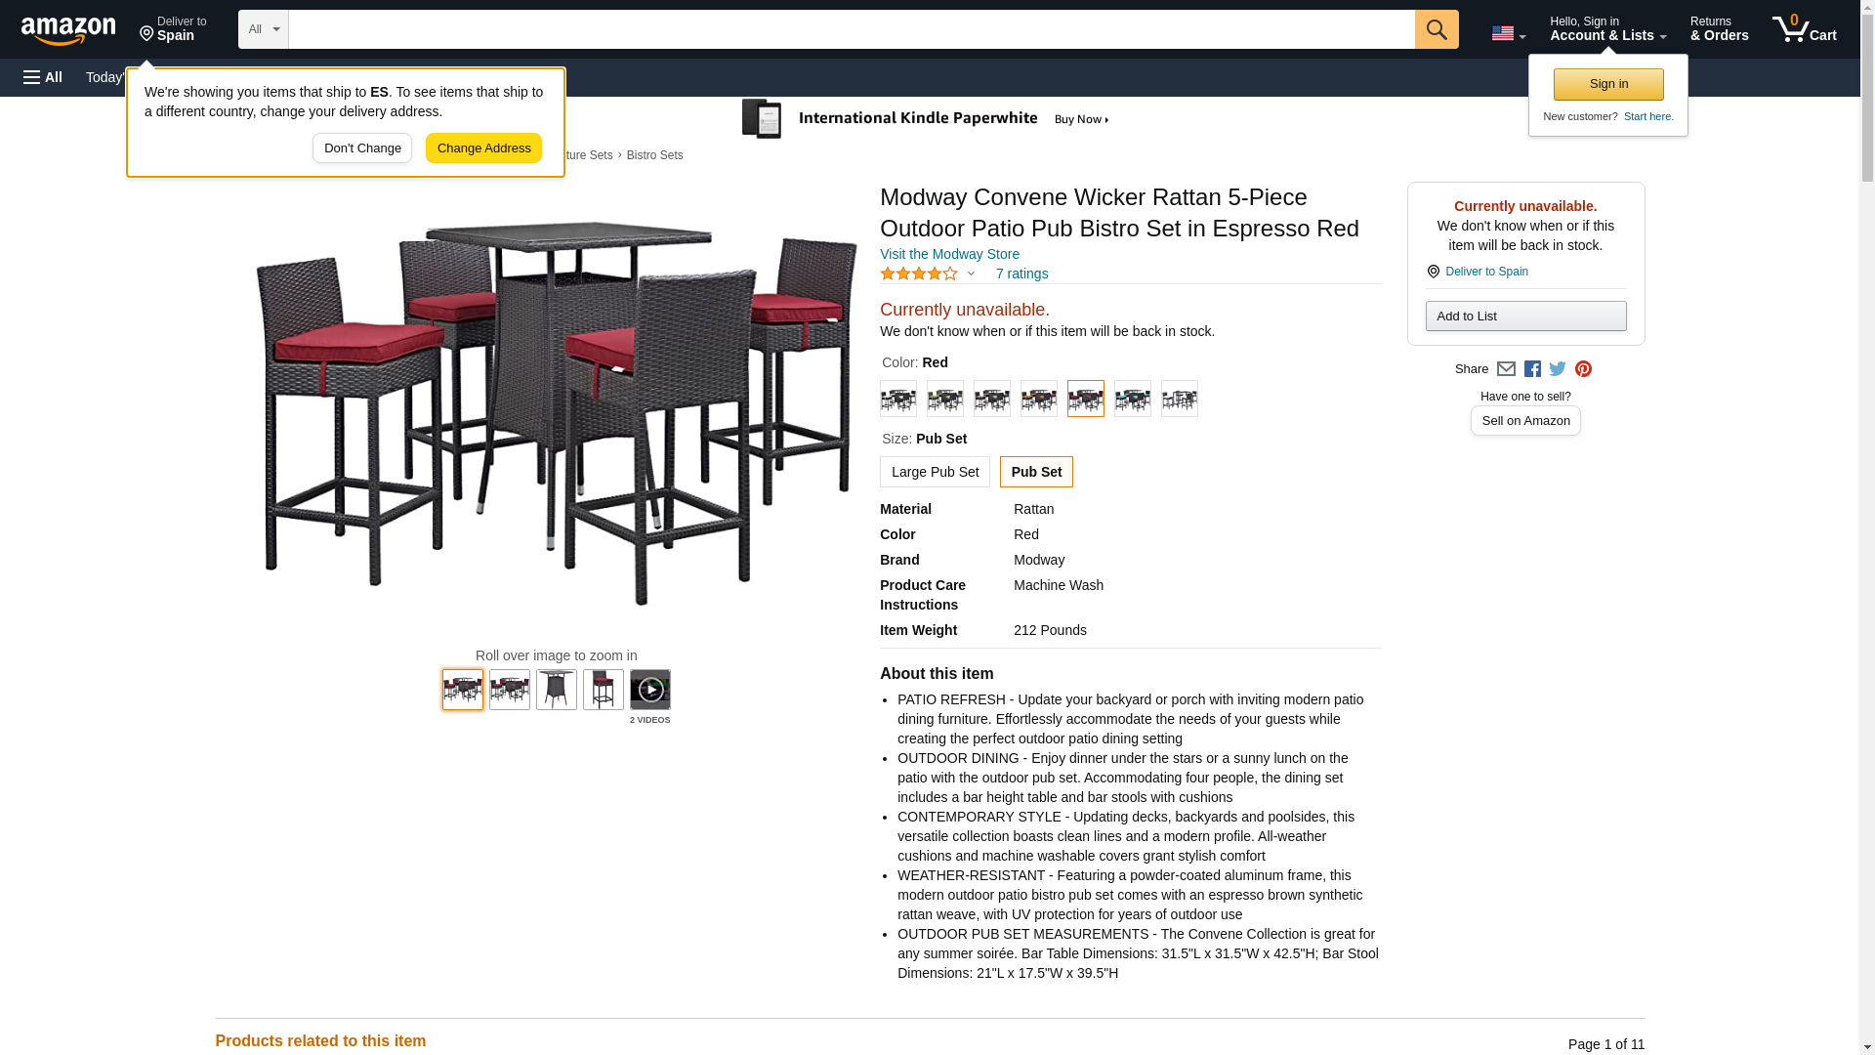Viewport: 1875px width, 1055px height.
Task: Share this product on Facebook
Action: [1532, 369]
